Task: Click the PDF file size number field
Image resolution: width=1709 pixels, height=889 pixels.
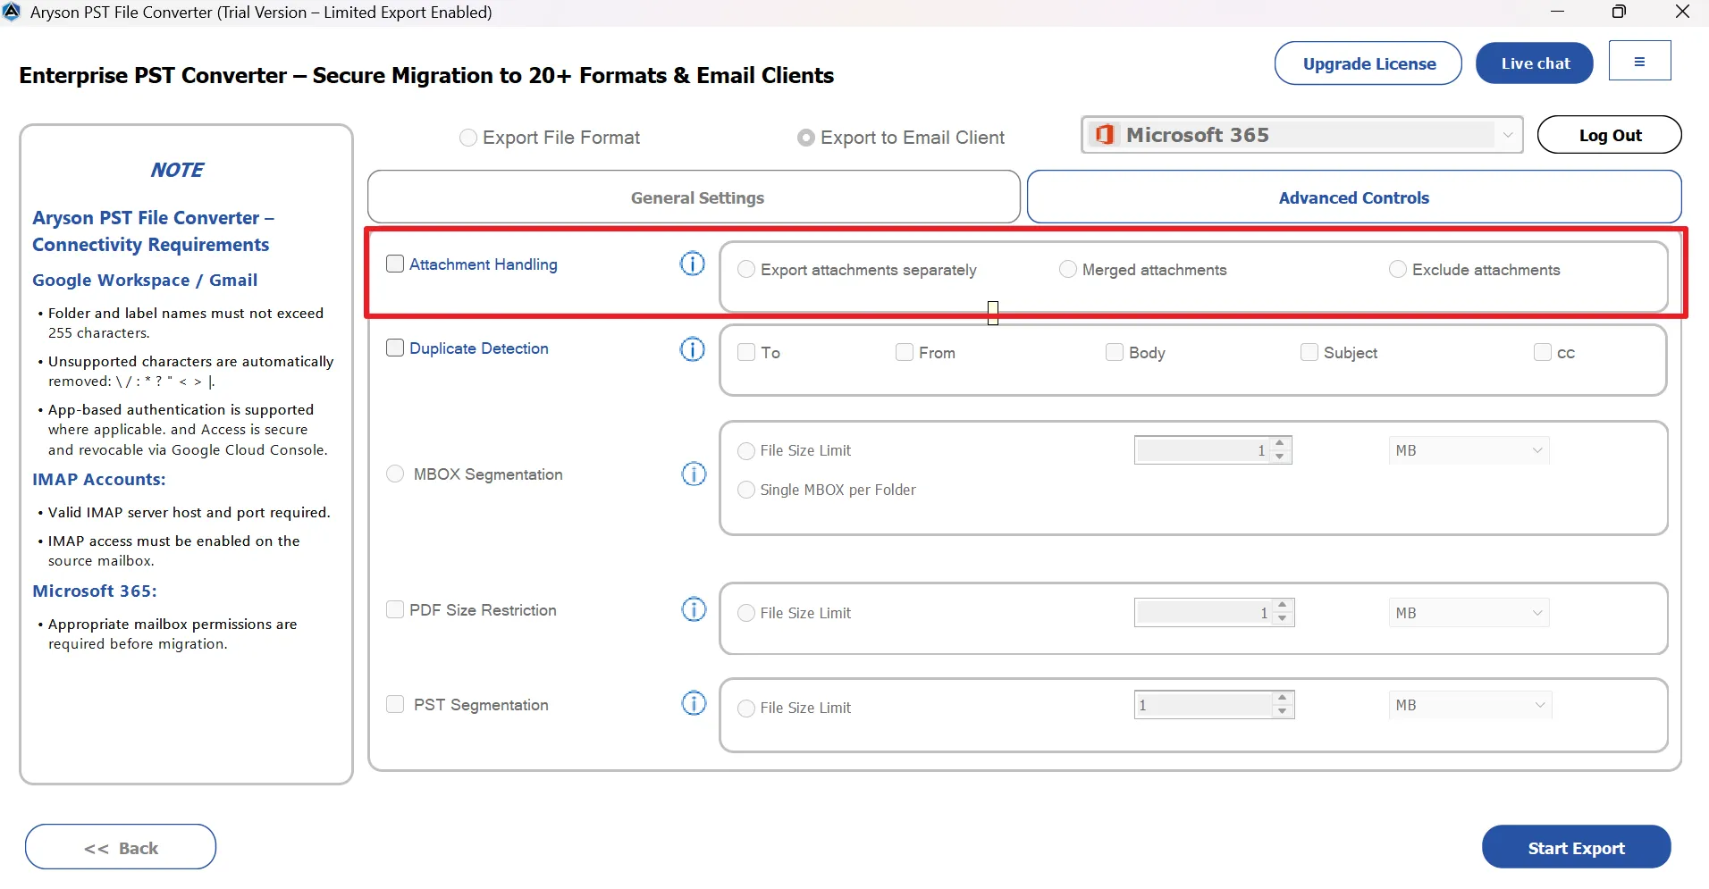Action: point(1204,613)
